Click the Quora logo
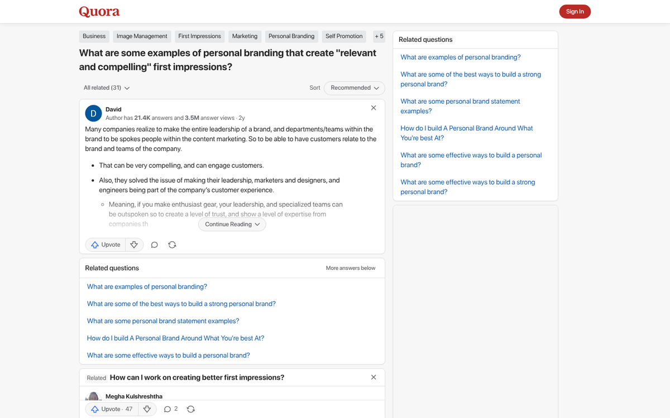This screenshot has height=418, width=670. pos(99,11)
